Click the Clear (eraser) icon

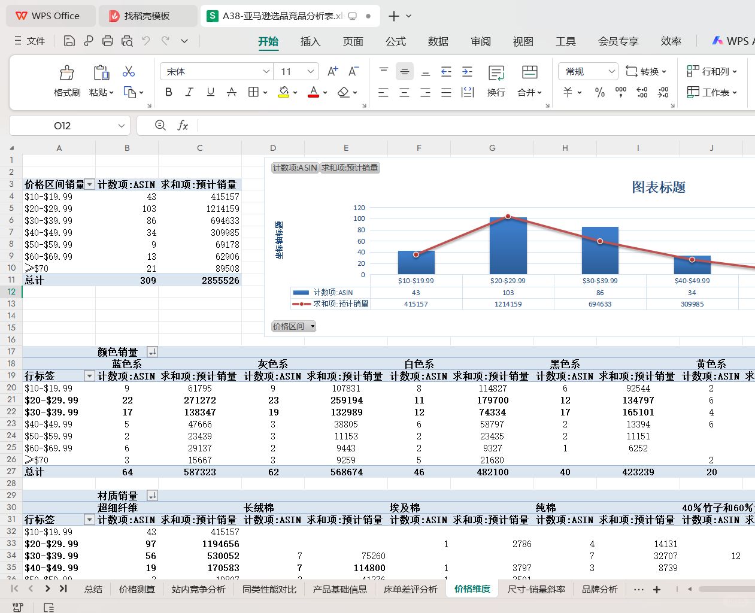(343, 92)
